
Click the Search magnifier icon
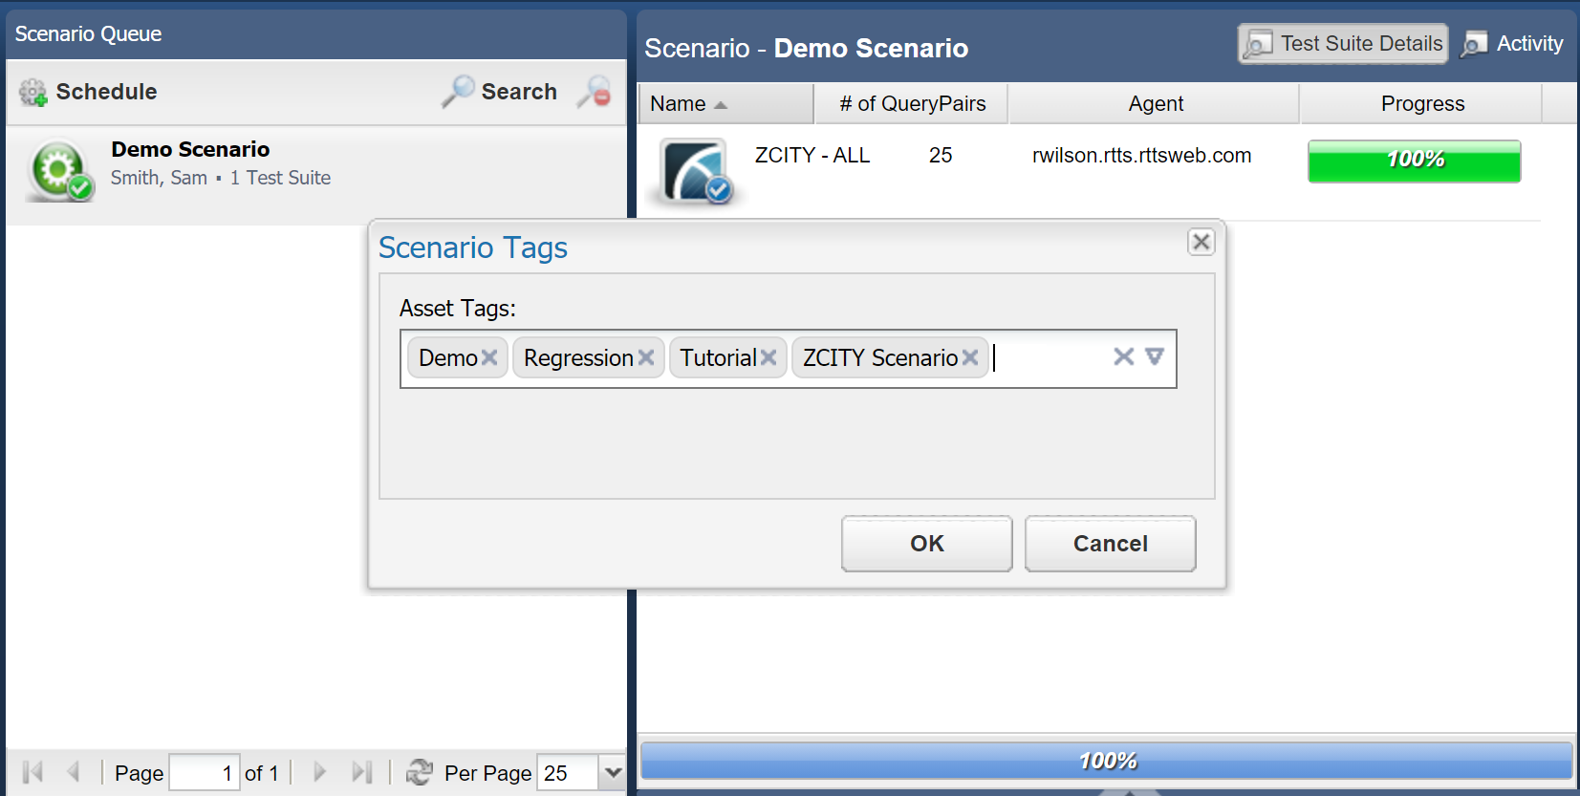click(458, 92)
